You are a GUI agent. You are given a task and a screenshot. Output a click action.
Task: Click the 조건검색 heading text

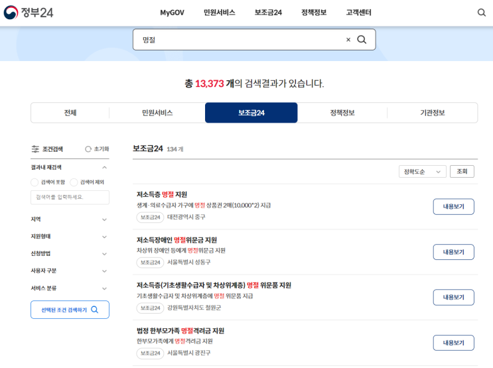pyautogui.click(x=52, y=149)
